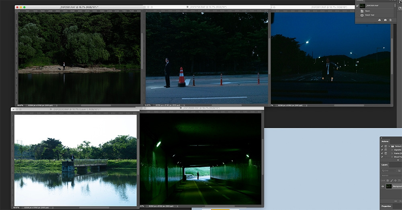The image size is (402, 210).
Task: Open the layer Kind filter dropdown
Action: click(x=389, y=170)
